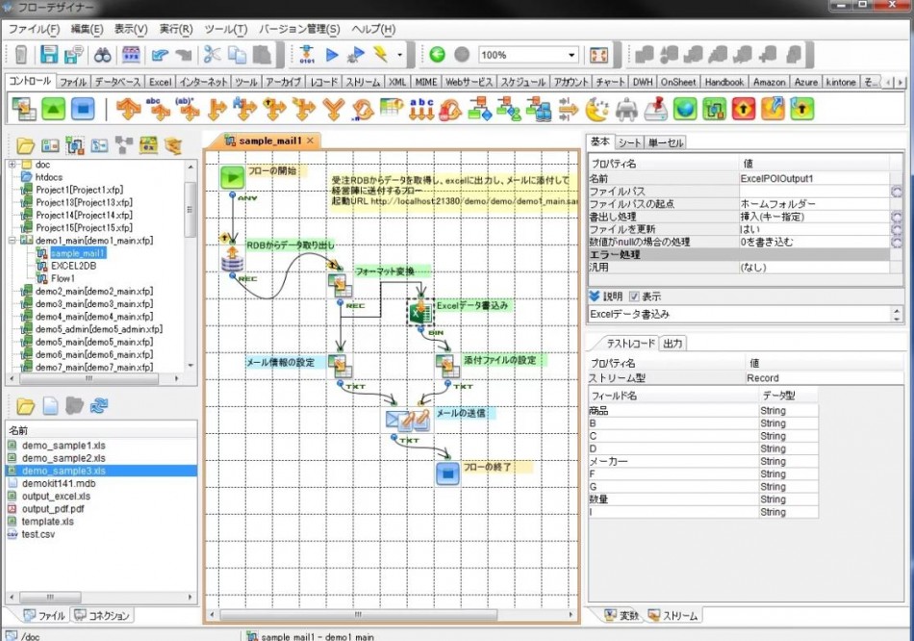Click the blue flow end node on canvas
The image size is (914, 641).
coord(447,473)
